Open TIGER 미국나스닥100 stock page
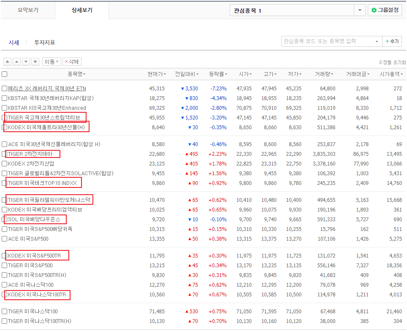407x331 pixels. pyautogui.click(x=33, y=312)
